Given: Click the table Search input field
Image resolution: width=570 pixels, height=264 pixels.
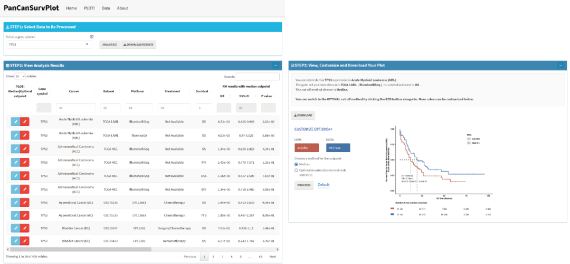Looking at the screenshot, I should pyautogui.click(x=258, y=77).
